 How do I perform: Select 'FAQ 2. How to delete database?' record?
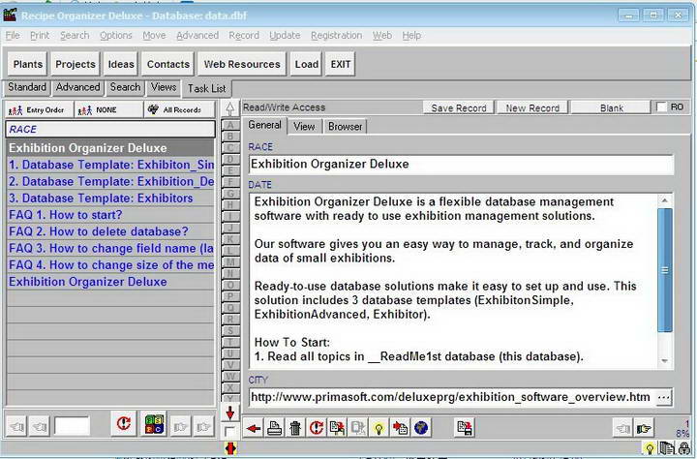click(x=110, y=231)
